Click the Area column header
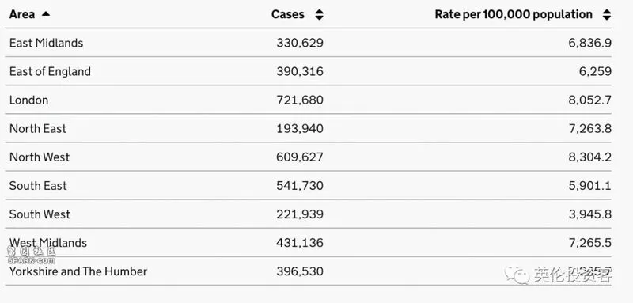Screen dimensions: 633x303 tap(22, 14)
